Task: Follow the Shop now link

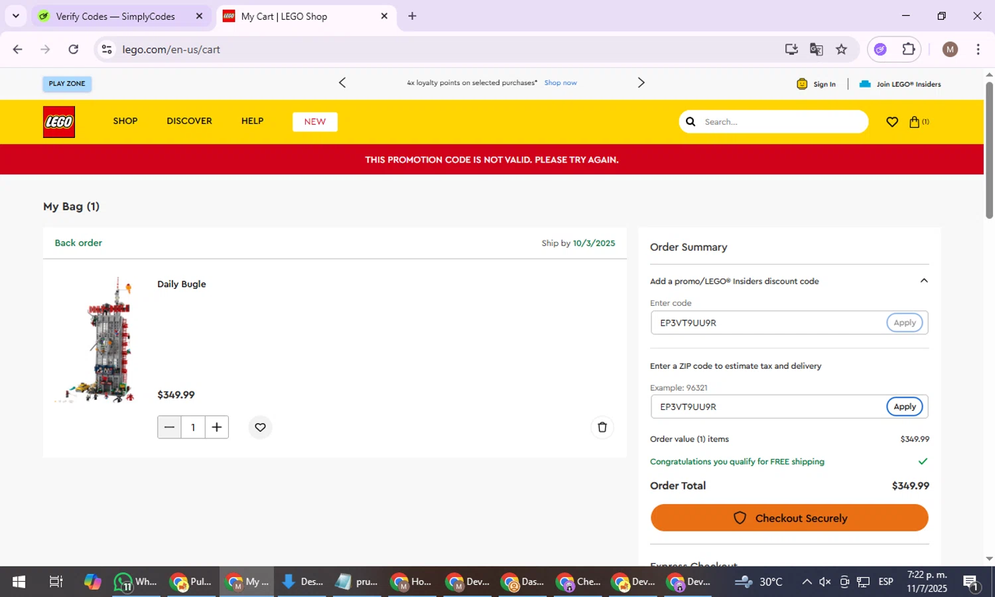Action: pyautogui.click(x=561, y=83)
